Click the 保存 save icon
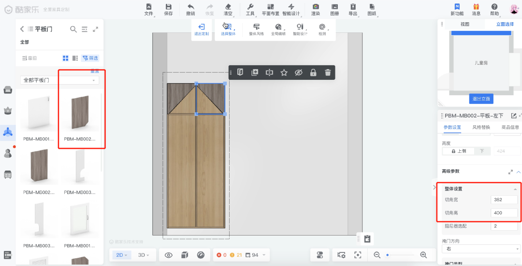 (169, 7)
